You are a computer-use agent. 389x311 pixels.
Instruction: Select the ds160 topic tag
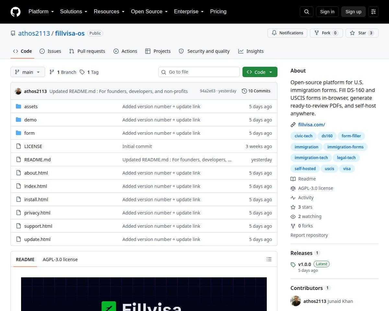tap(327, 136)
